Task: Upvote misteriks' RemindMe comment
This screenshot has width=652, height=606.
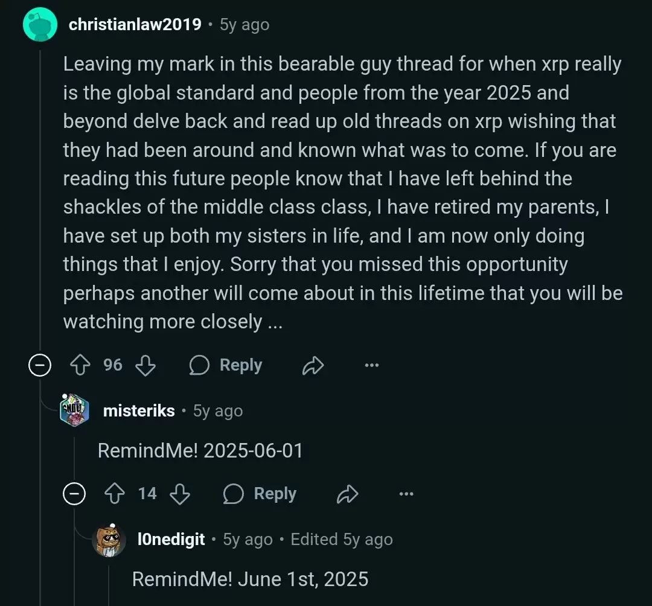Action: pos(114,494)
